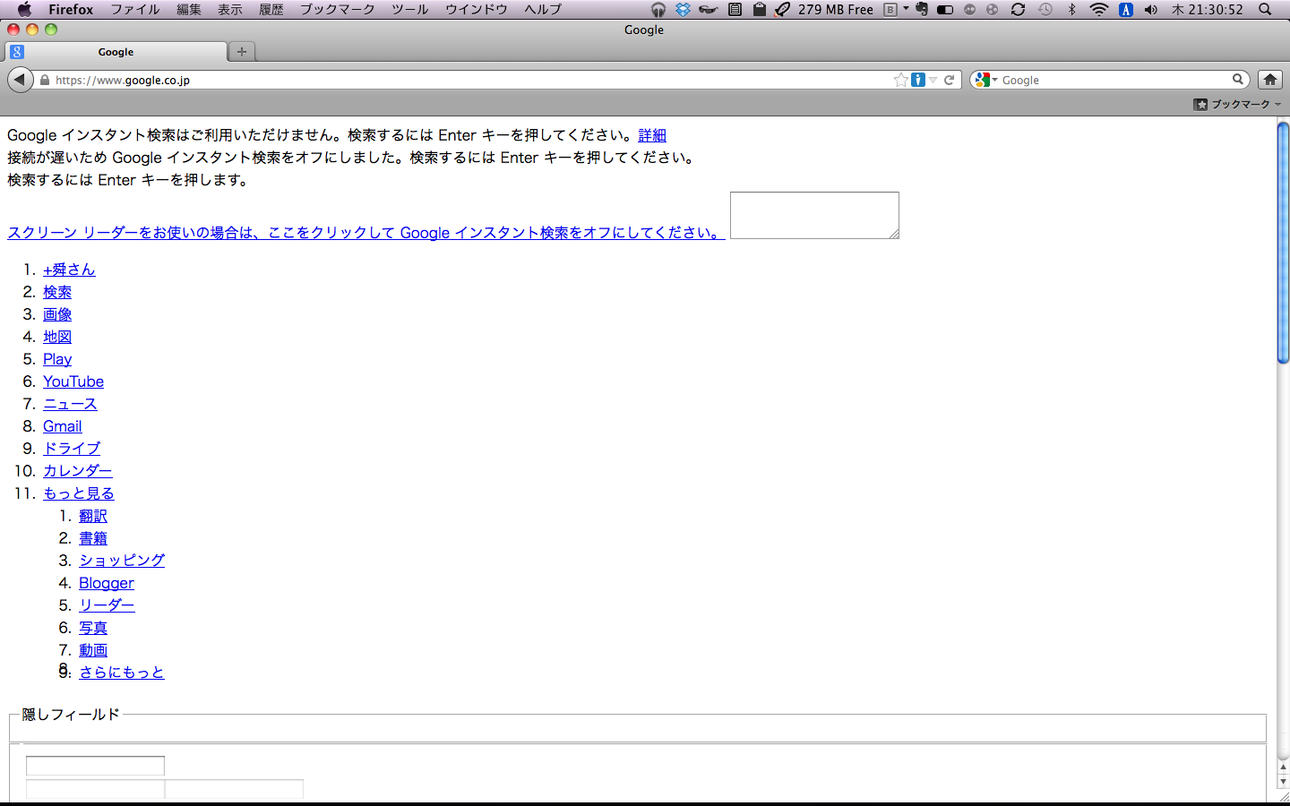Click the sync arrows icon in the menu bar

[x=1018, y=9]
